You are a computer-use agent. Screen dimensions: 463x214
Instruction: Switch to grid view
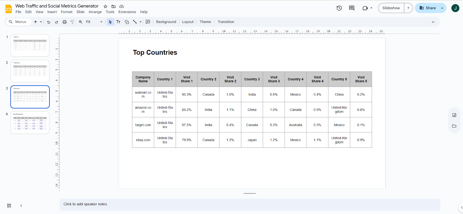9,206
